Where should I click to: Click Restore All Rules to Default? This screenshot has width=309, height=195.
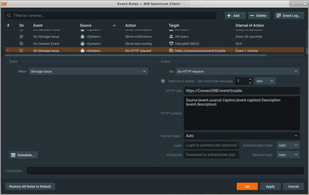pyautogui.click(x=30, y=186)
